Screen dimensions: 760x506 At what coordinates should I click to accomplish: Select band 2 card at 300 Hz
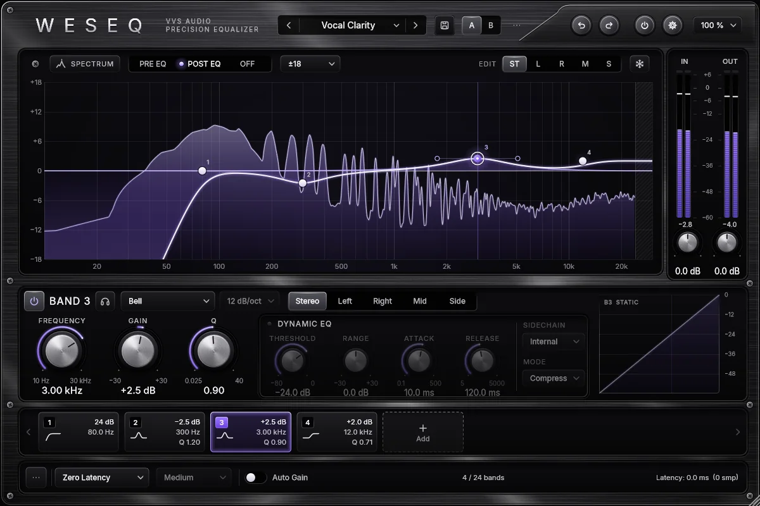click(165, 432)
